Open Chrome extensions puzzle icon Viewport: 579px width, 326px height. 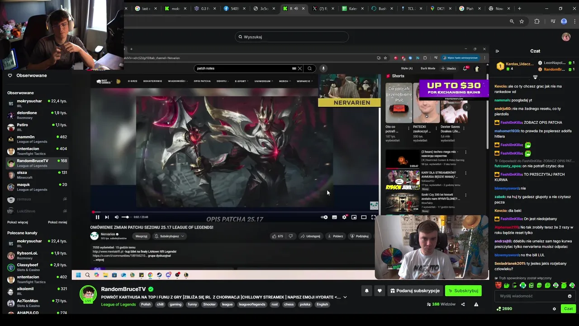click(537, 21)
